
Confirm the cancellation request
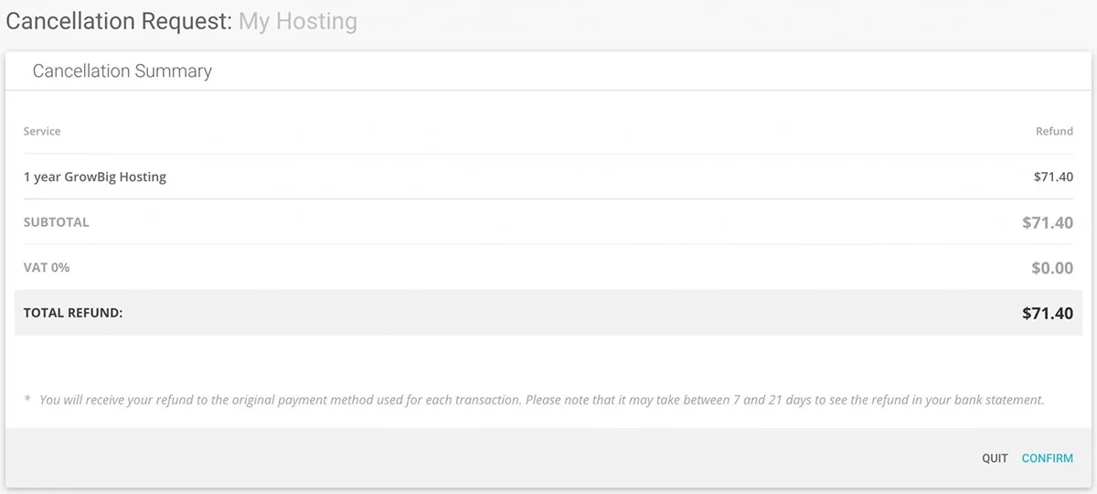click(1047, 458)
